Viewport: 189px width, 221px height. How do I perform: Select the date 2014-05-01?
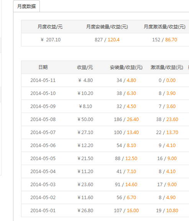pyautogui.click(x=43, y=211)
